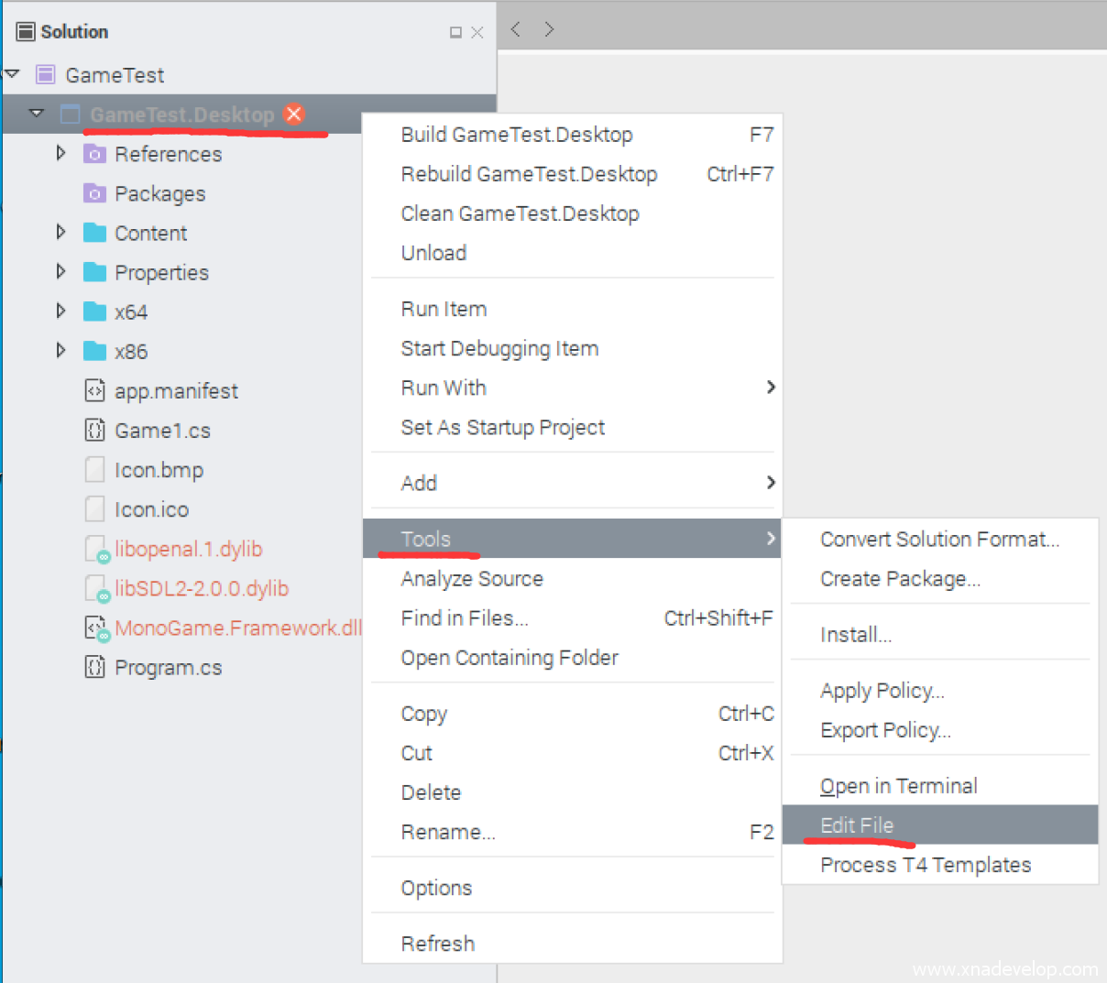Viewport: 1107px width, 983px height.
Task: Select Open in Terminal option
Action: coord(898,785)
